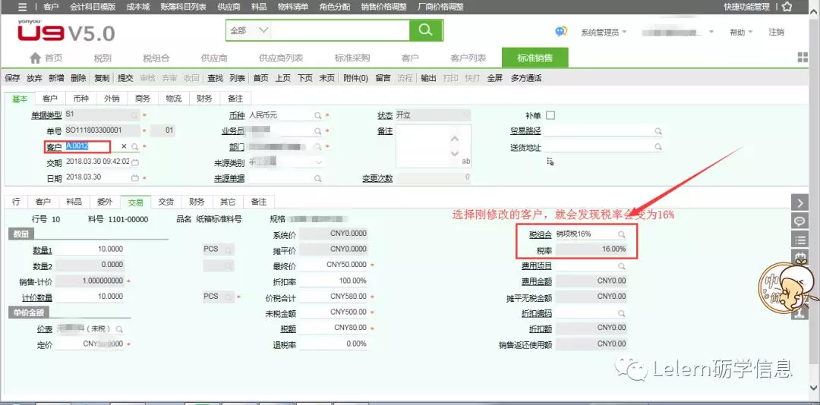Viewport: 820px width, 405px height.
Task: Click the 多方通话 toolbar button
Action: pyautogui.click(x=526, y=78)
